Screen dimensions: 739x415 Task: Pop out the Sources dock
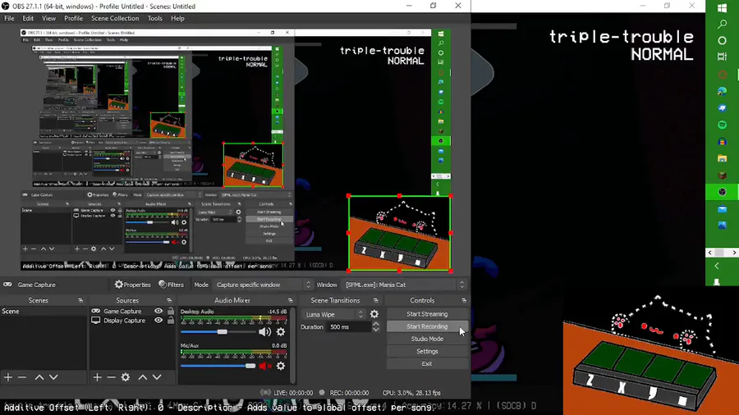pos(169,300)
